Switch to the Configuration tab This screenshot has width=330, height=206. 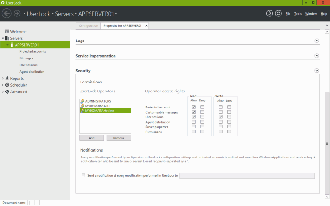[89, 25]
